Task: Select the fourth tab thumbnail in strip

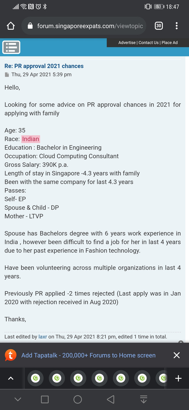Action: tap(100, 378)
